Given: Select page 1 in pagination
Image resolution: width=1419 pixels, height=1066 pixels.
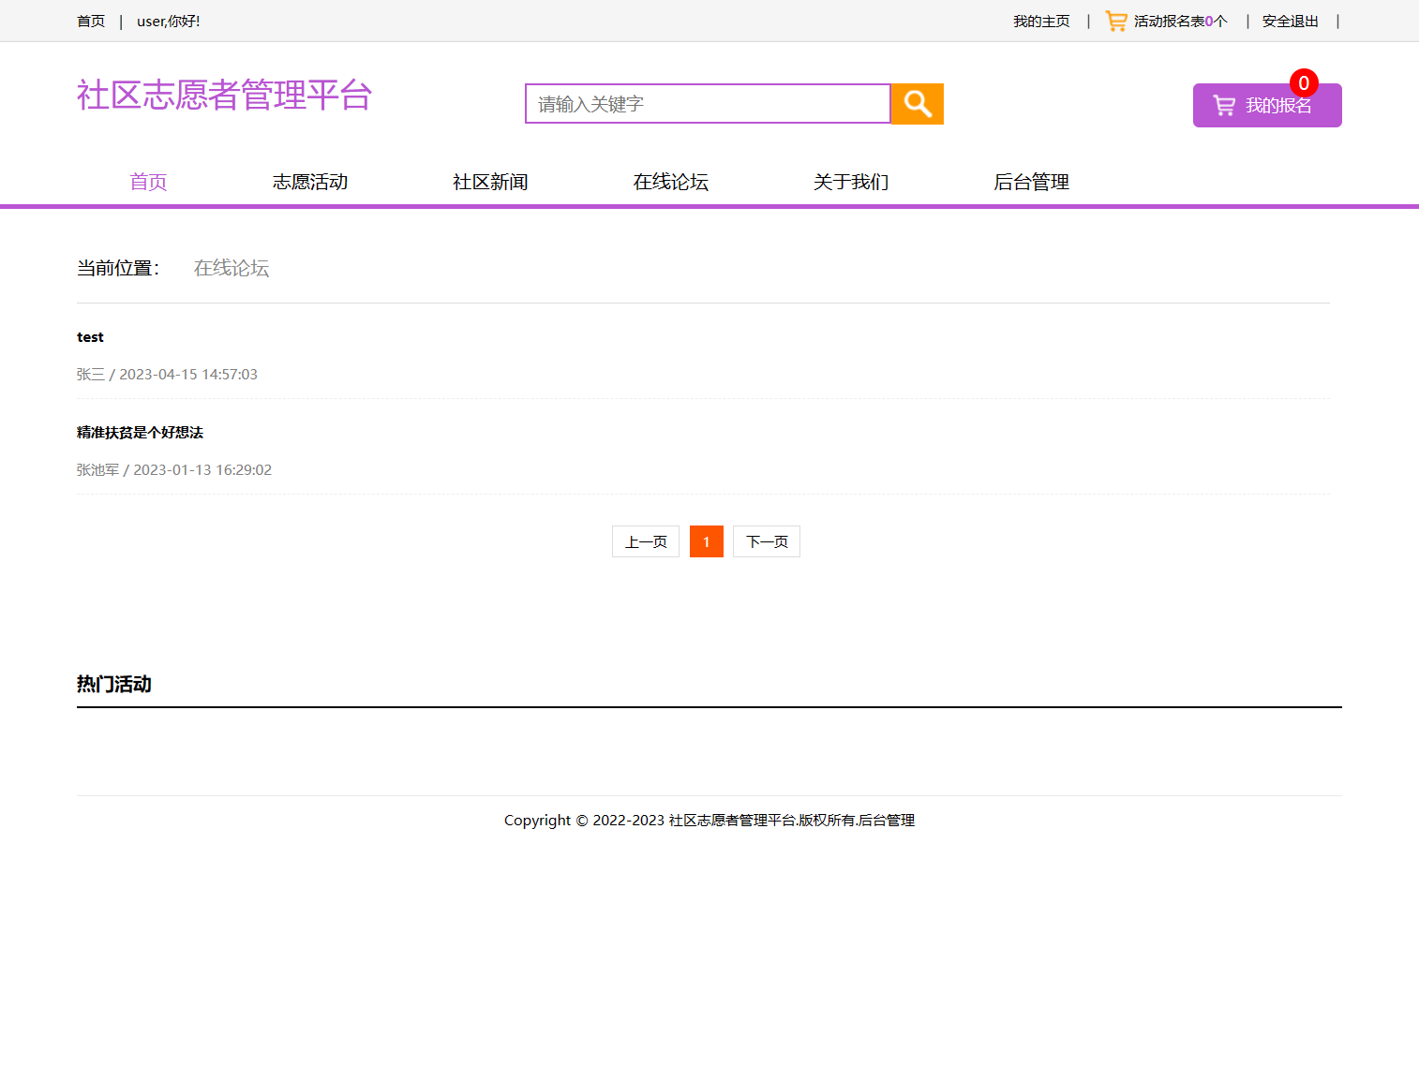Looking at the screenshot, I should pyautogui.click(x=706, y=541).
